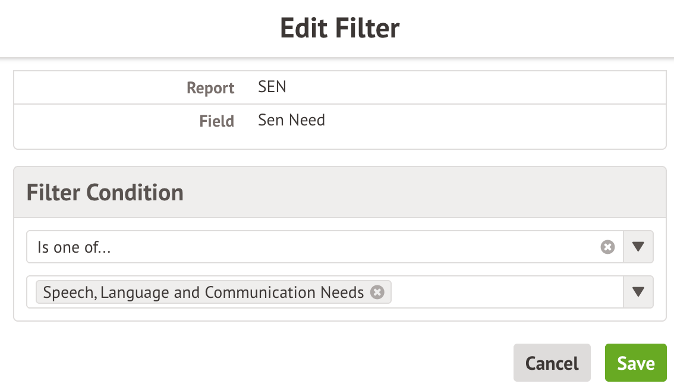The width and height of the screenshot is (674, 390).
Task: Remove the Speech, Language and Communication Needs tag
Action: (377, 292)
